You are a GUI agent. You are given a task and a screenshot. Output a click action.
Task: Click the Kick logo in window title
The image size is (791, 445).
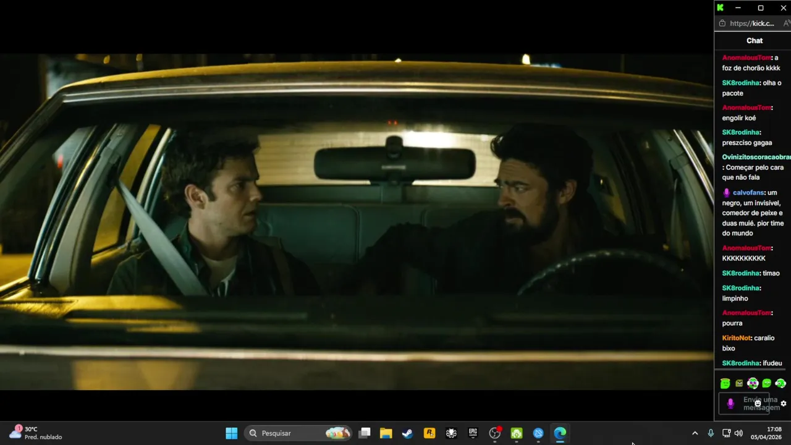721,7
